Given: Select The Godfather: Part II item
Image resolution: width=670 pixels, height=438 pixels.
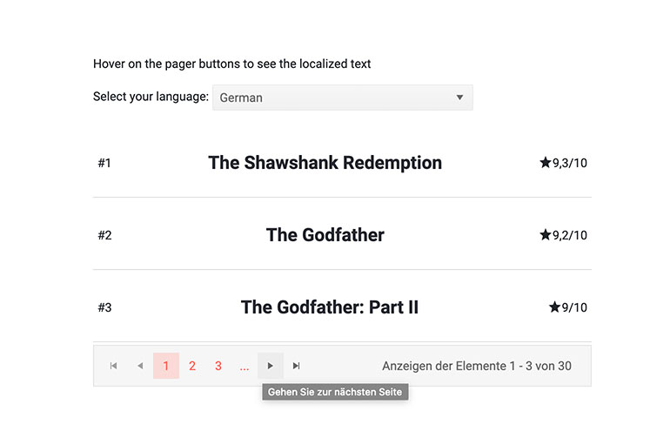Looking at the screenshot, I should [x=329, y=307].
